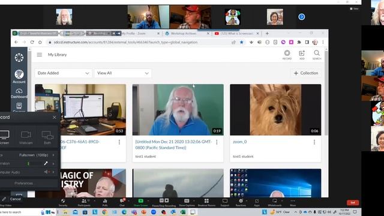Image resolution: width=384 pixels, height=216 pixels.
Task: Open the View All filter dropdown
Action: 122,73
